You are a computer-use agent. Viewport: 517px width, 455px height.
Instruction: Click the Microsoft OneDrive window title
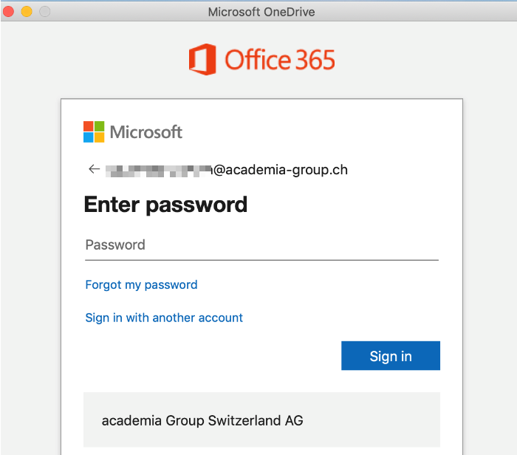click(261, 12)
